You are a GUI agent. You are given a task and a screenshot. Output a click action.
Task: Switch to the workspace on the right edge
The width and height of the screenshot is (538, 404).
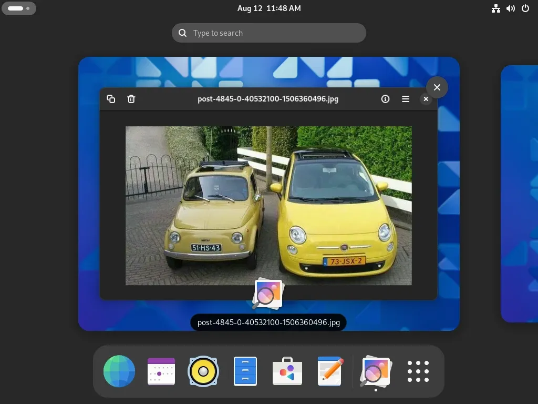click(520, 195)
